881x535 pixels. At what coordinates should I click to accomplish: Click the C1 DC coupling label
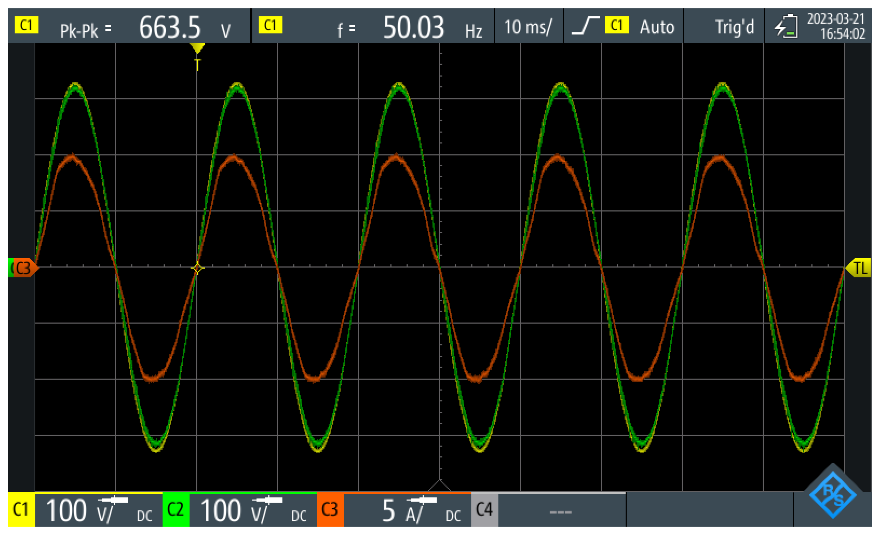tap(144, 516)
